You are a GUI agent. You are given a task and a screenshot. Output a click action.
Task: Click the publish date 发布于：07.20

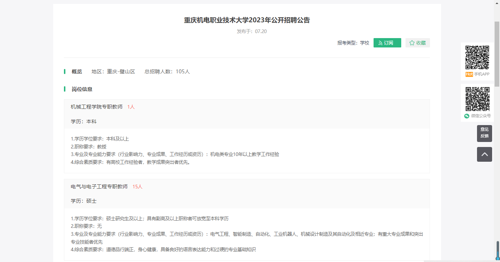point(252,31)
